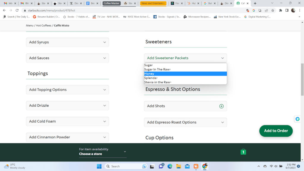304x171 pixels.
Task: Click the plus icon on Add Shots
Action: [221, 106]
